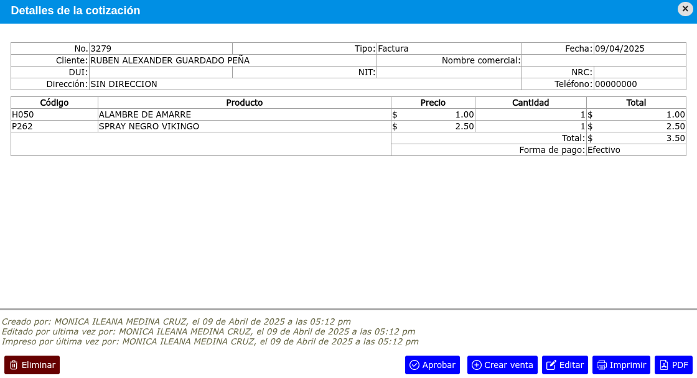This screenshot has height=378, width=697.
Task: Click the trash icon on Eliminar
Action: (x=14, y=365)
